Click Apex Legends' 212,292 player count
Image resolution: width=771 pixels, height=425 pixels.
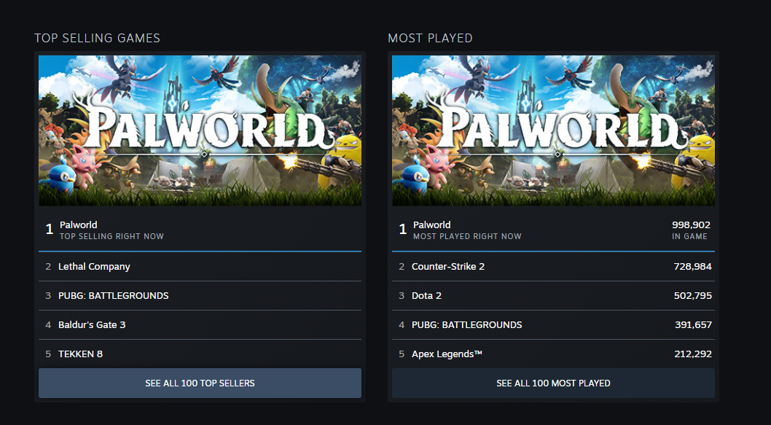point(693,354)
